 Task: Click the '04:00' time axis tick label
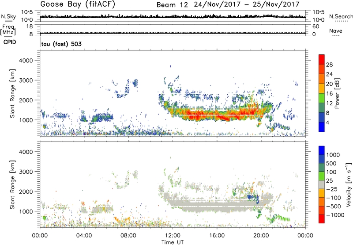tap(84, 236)
